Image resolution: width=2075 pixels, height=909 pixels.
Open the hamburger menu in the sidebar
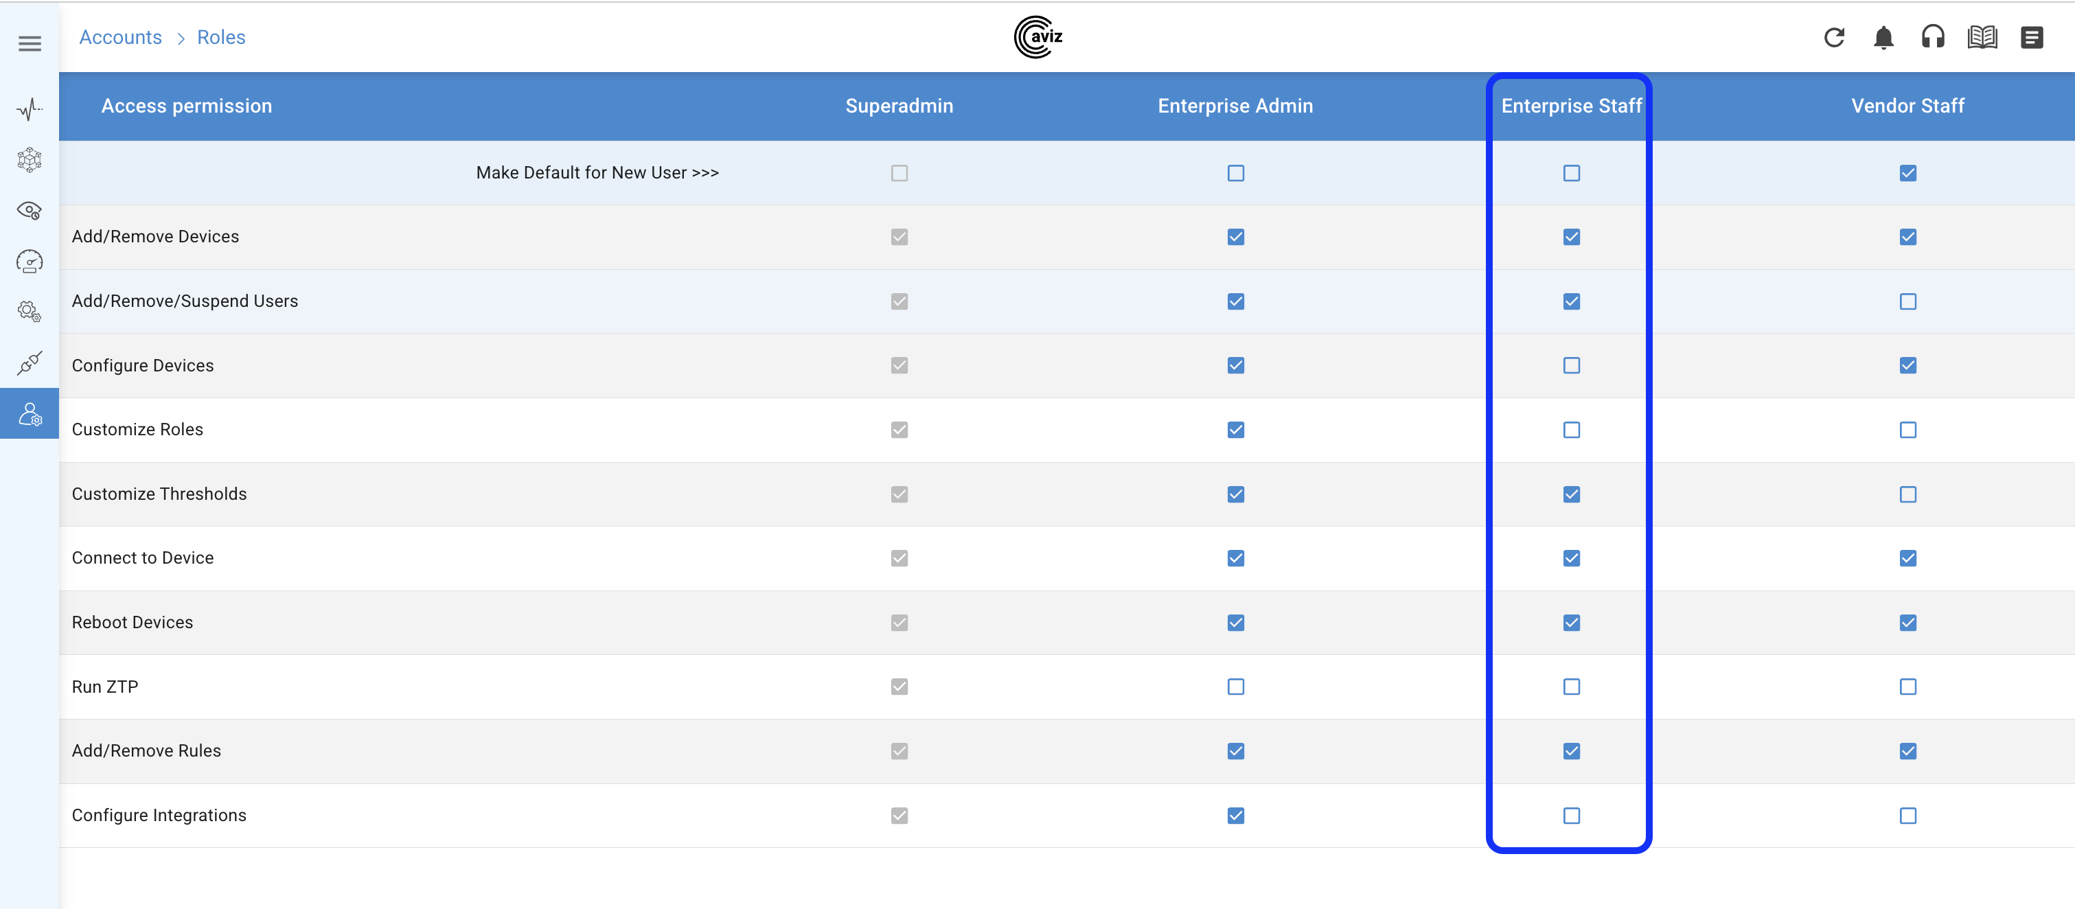pyautogui.click(x=30, y=43)
